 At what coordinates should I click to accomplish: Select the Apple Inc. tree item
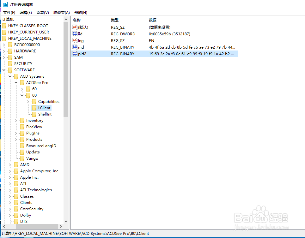tap(29, 177)
